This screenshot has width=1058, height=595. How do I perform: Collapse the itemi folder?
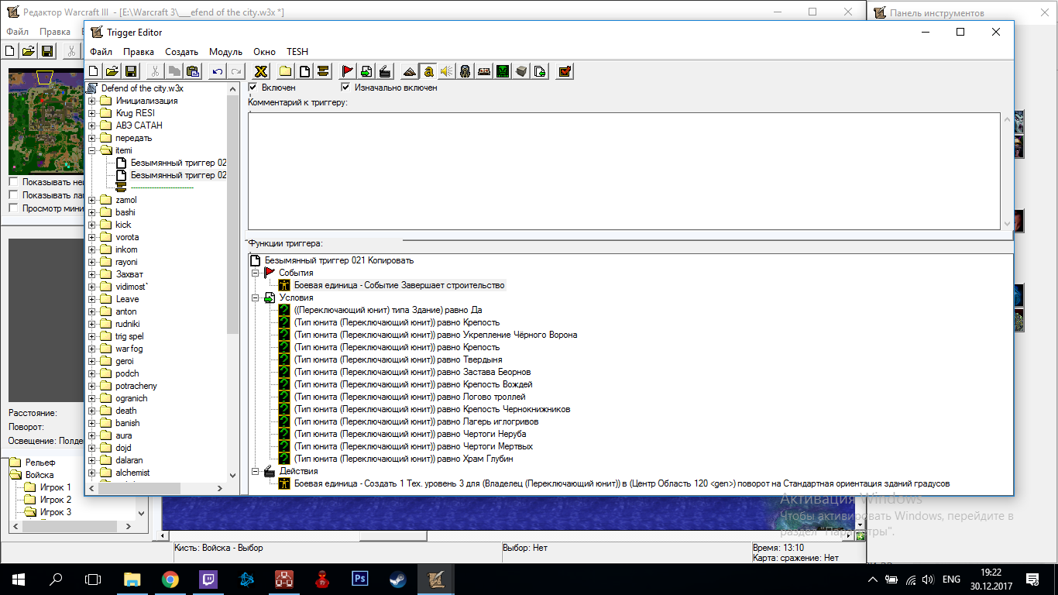[92, 150]
